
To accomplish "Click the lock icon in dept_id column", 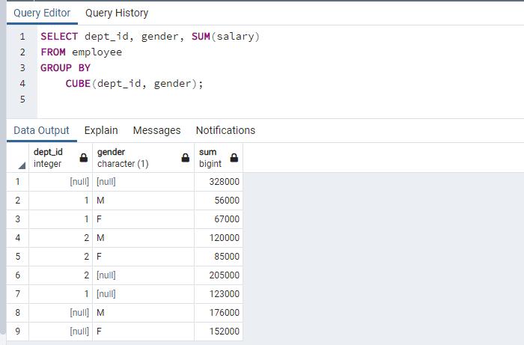I will 84,158.
